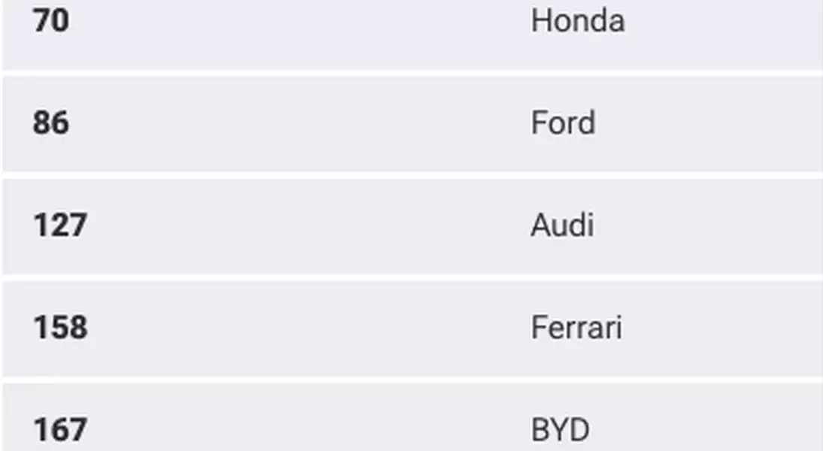Click empty space between 70 and Honda
This screenshot has height=451, width=823.
[x=299, y=22]
